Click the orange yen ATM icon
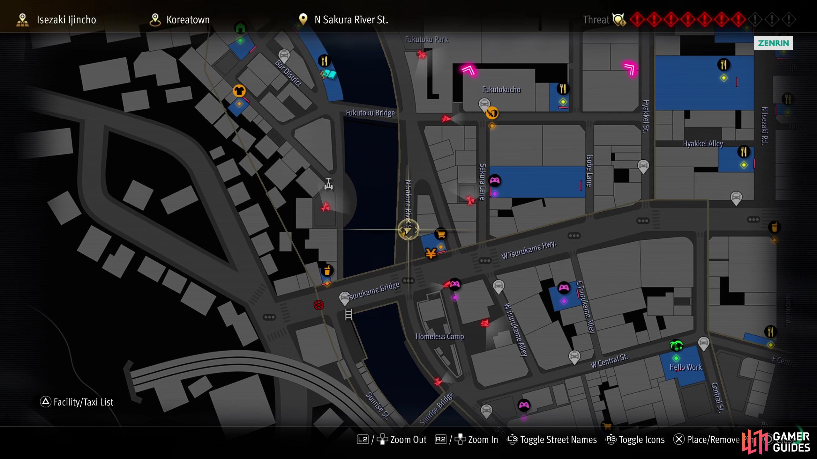The height and width of the screenshot is (459, 817). (x=431, y=254)
